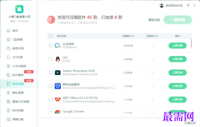
Task: Check the QQ row checkbox
Action: (x=51, y=59)
